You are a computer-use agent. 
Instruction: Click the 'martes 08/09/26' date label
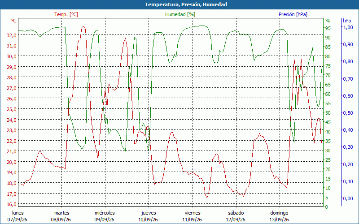coord(61,216)
